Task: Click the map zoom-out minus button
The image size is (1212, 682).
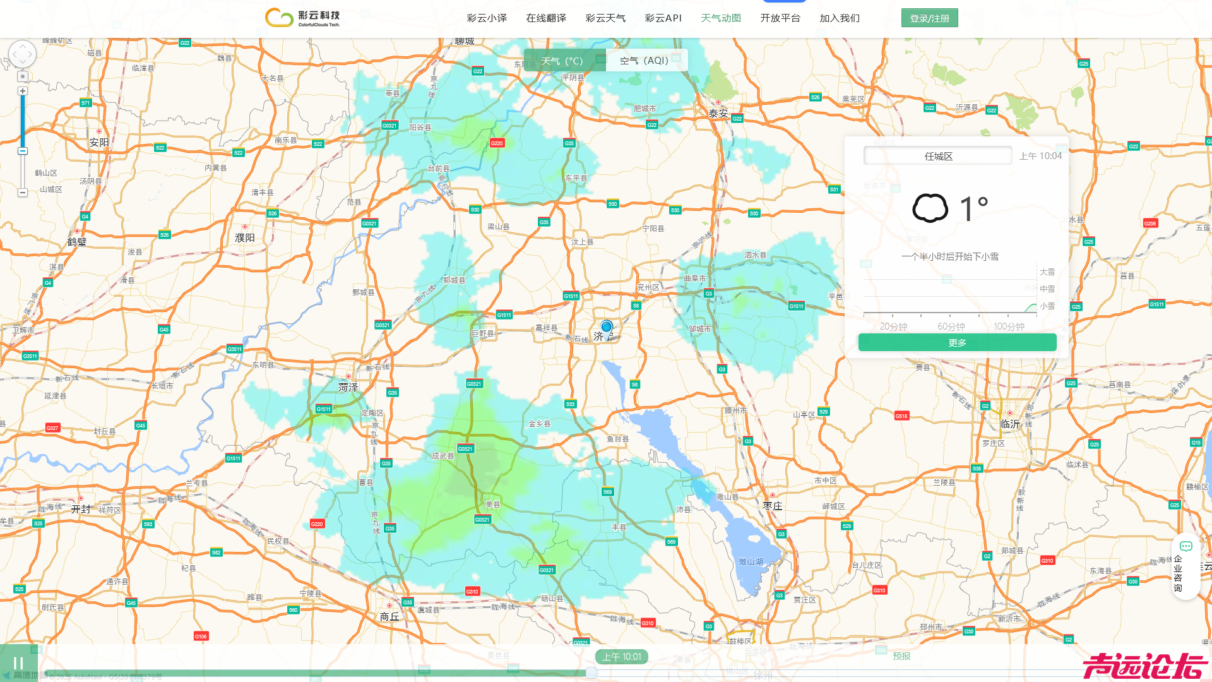Action: click(x=23, y=193)
